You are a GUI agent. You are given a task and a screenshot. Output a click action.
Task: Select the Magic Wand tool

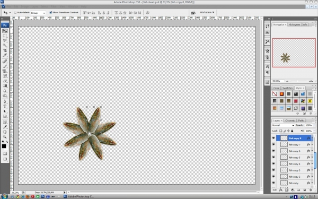[x=5, y=45]
